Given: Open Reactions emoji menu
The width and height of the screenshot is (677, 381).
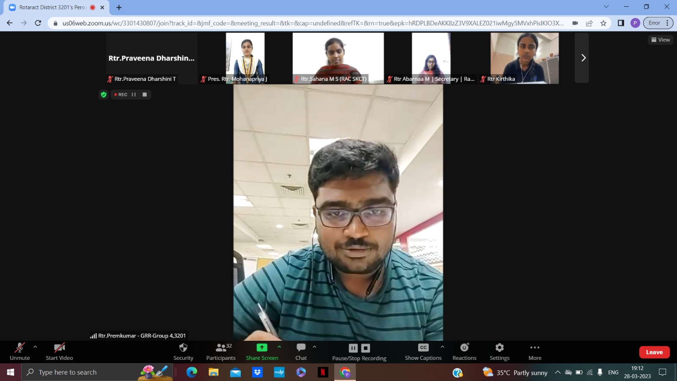Looking at the screenshot, I should pyautogui.click(x=464, y=348).
